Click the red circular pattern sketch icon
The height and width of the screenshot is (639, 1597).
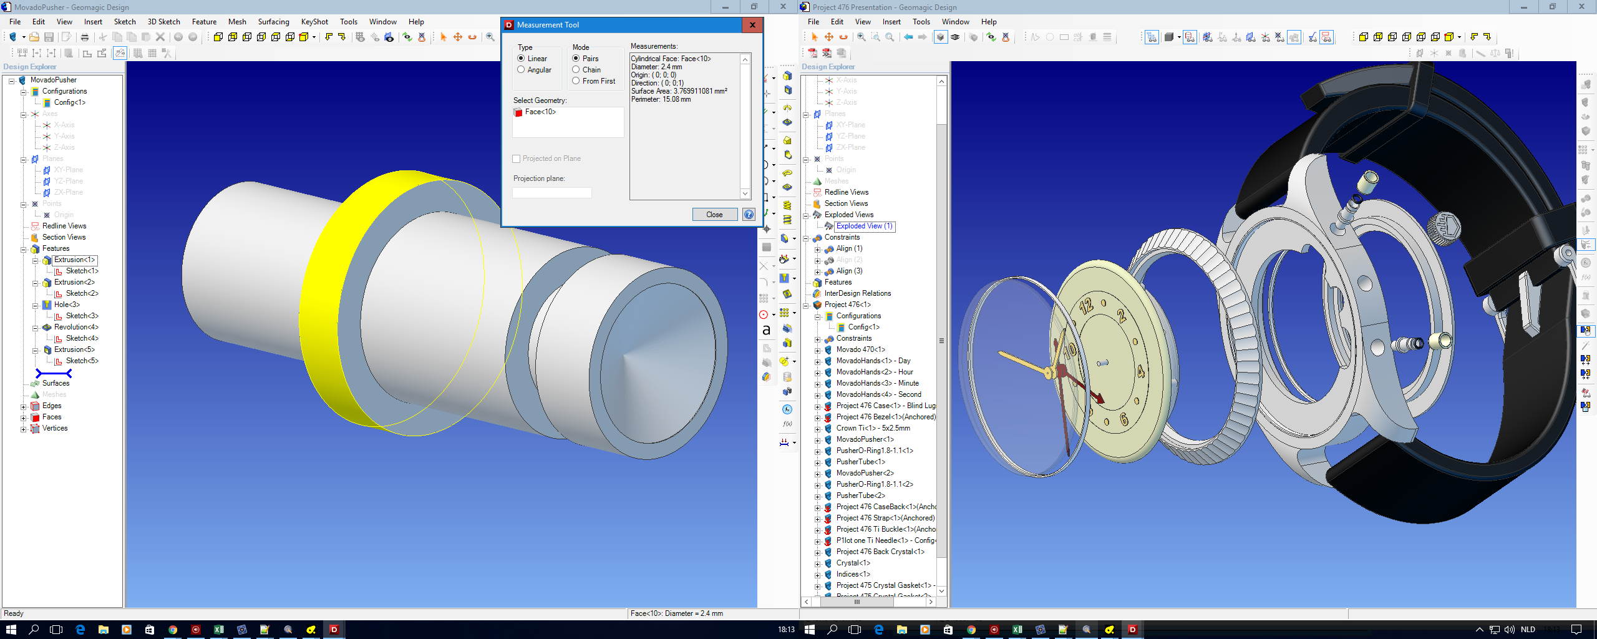(x=764, y=315)
